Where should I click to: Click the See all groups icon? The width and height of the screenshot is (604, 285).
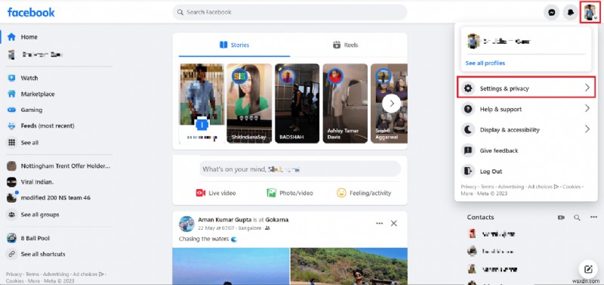point(11,215)
